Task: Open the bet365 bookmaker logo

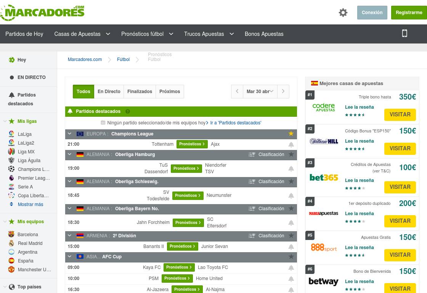Action: click(x=324, y=177)
